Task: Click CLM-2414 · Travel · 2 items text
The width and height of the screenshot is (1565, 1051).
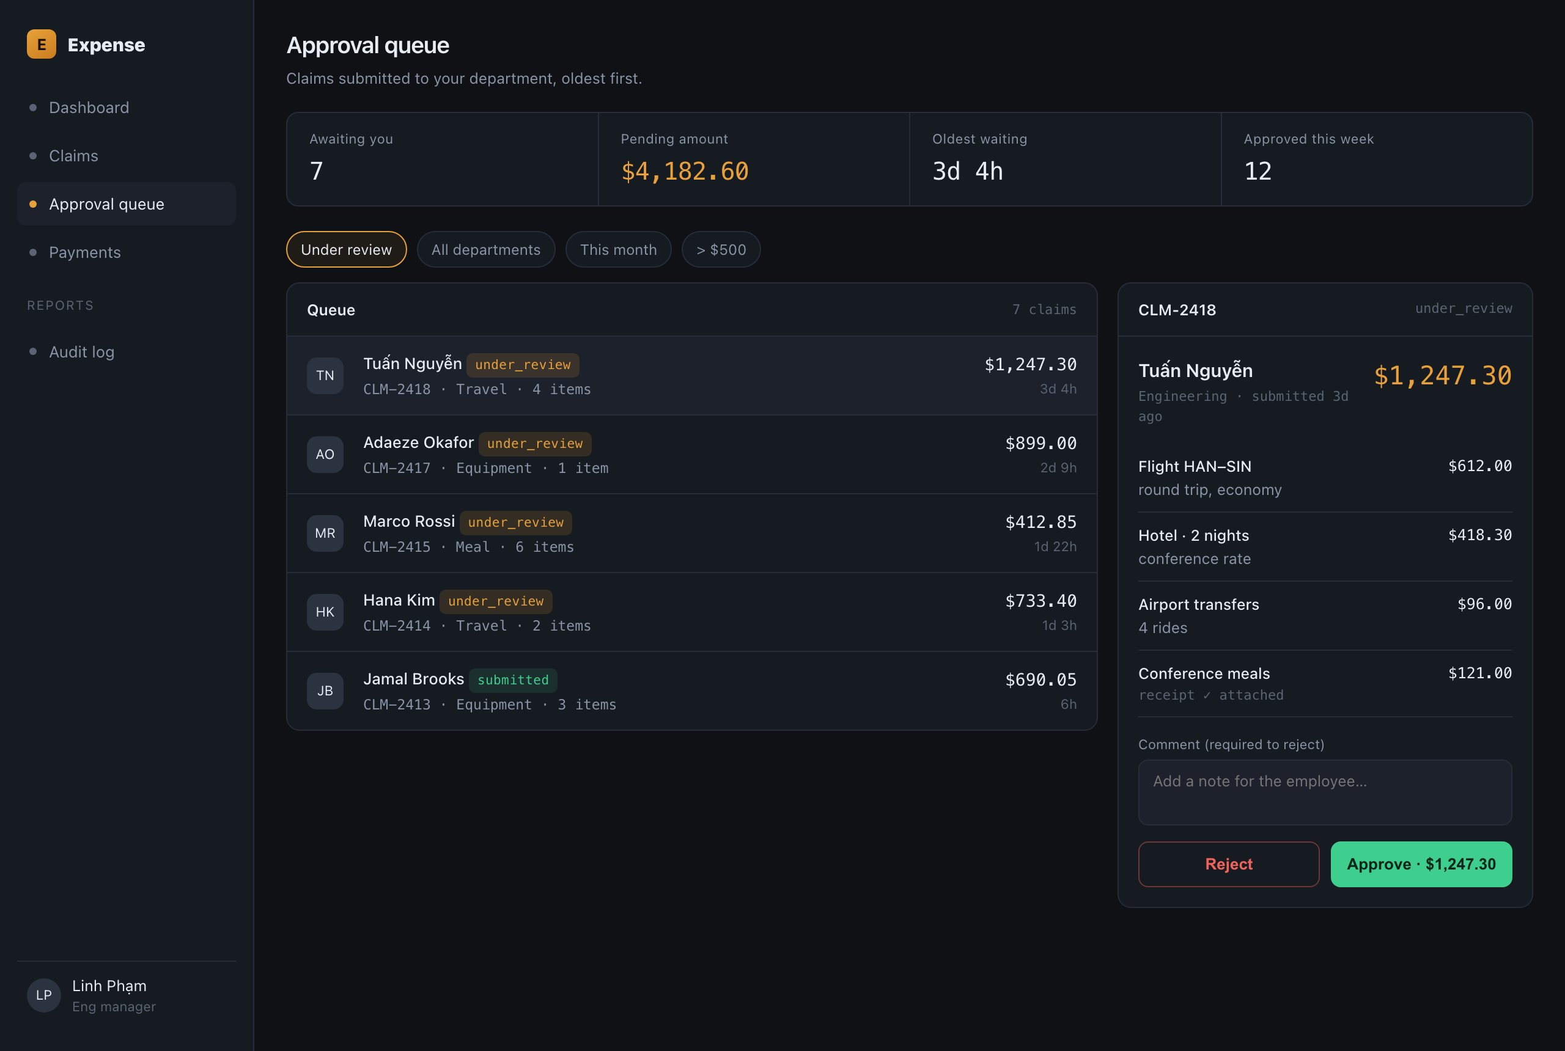Action: (x=477, y=625)
